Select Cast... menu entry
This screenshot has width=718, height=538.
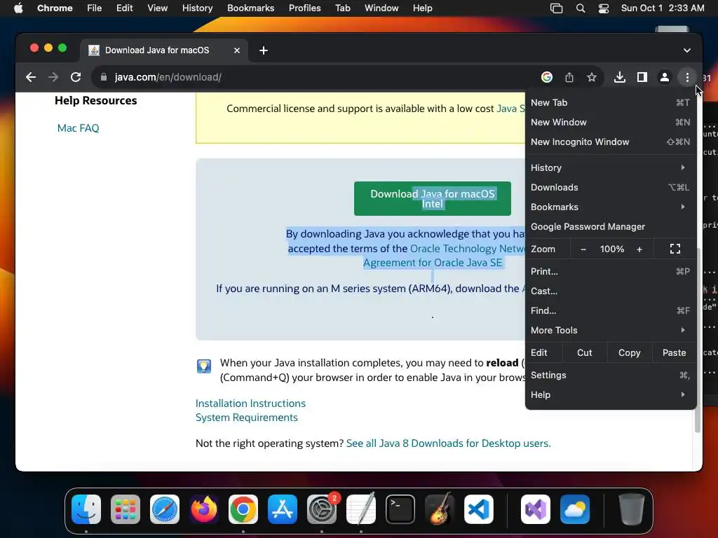click(x=611, y=291)
